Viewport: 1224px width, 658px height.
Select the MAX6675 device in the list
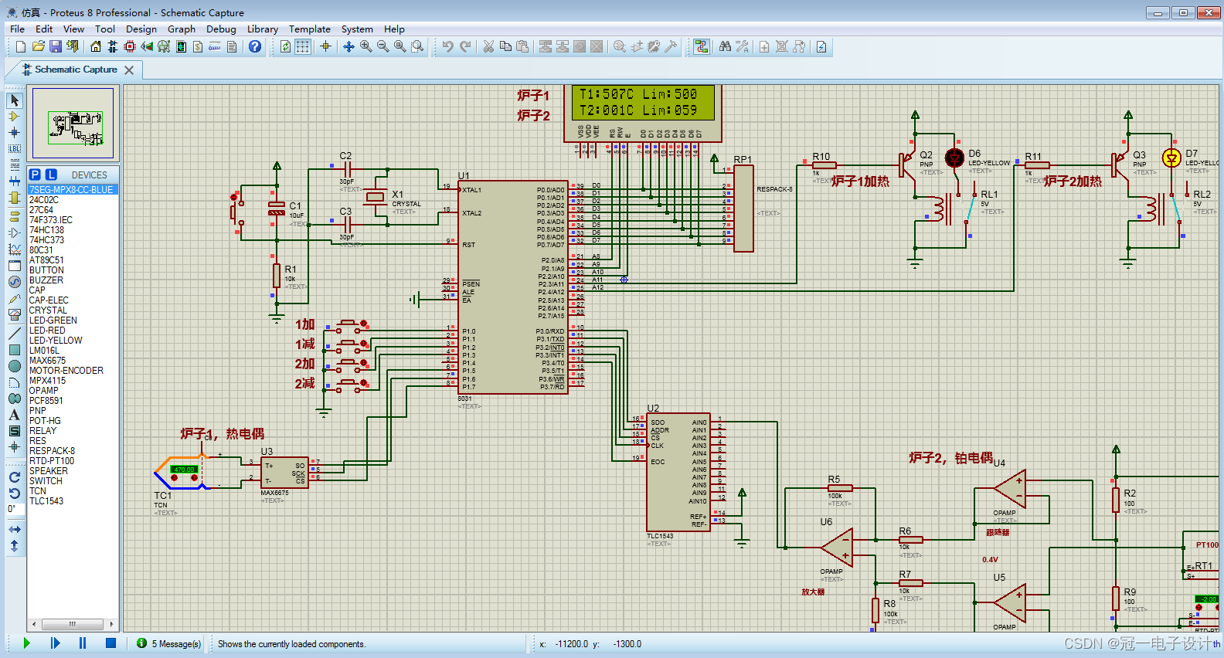(x=47, y=361)
